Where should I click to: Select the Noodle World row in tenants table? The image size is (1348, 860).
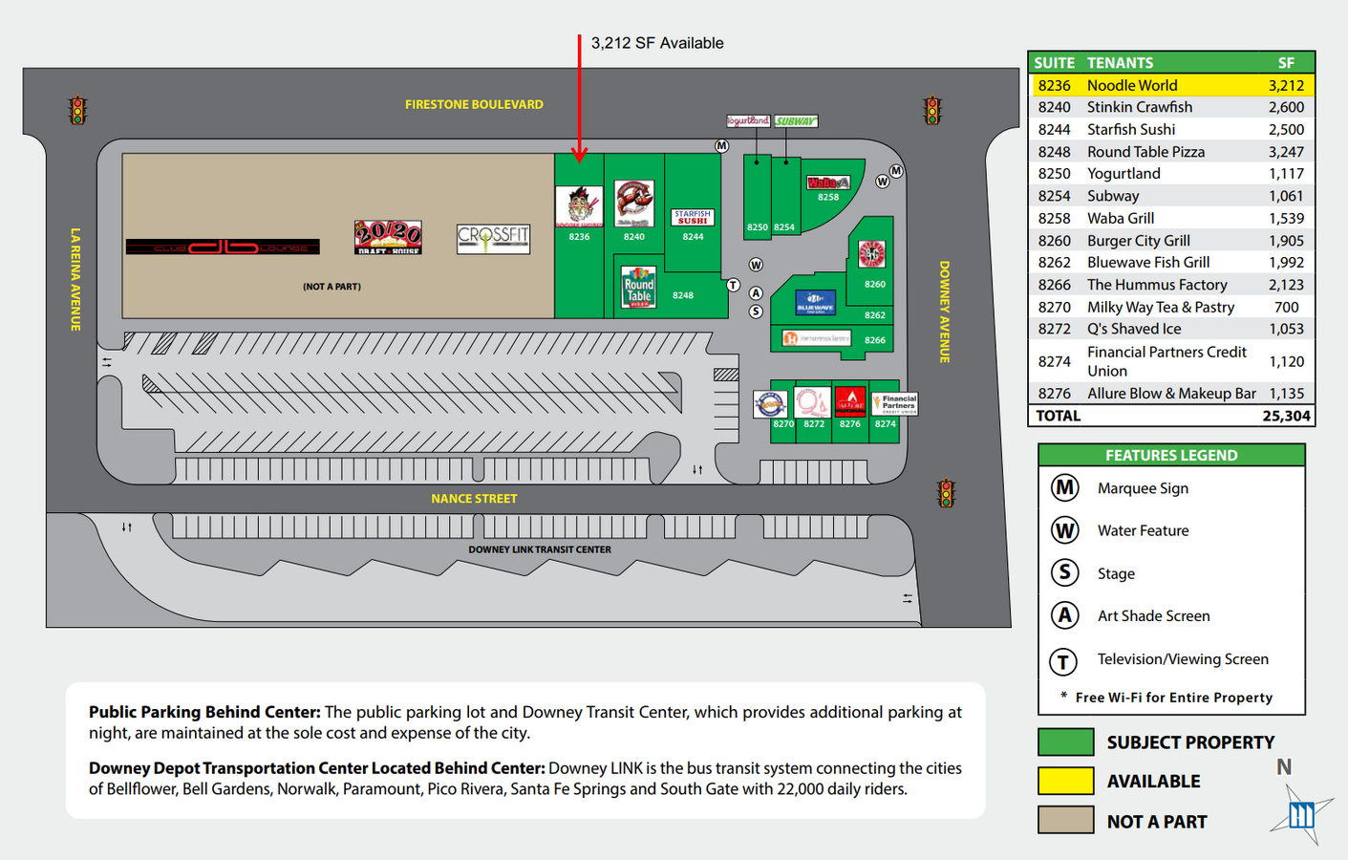click(1171, 85)
